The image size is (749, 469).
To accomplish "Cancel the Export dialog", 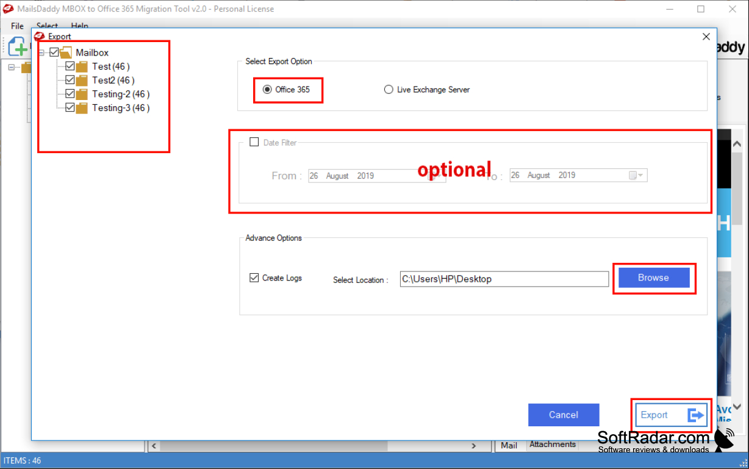I will click(x=564, y=415).
